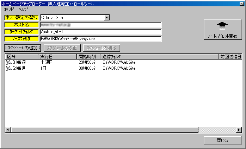The height and width of the screenshot is (149, 246).
Task: Click the arrow icon on the オートパイロット開始 button
Action: tap(223, 25)
